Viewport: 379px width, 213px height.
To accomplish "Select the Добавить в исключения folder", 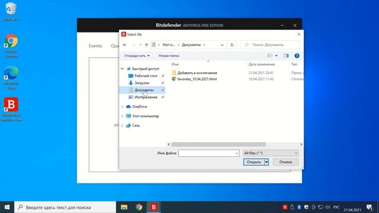I will [197, 73].
